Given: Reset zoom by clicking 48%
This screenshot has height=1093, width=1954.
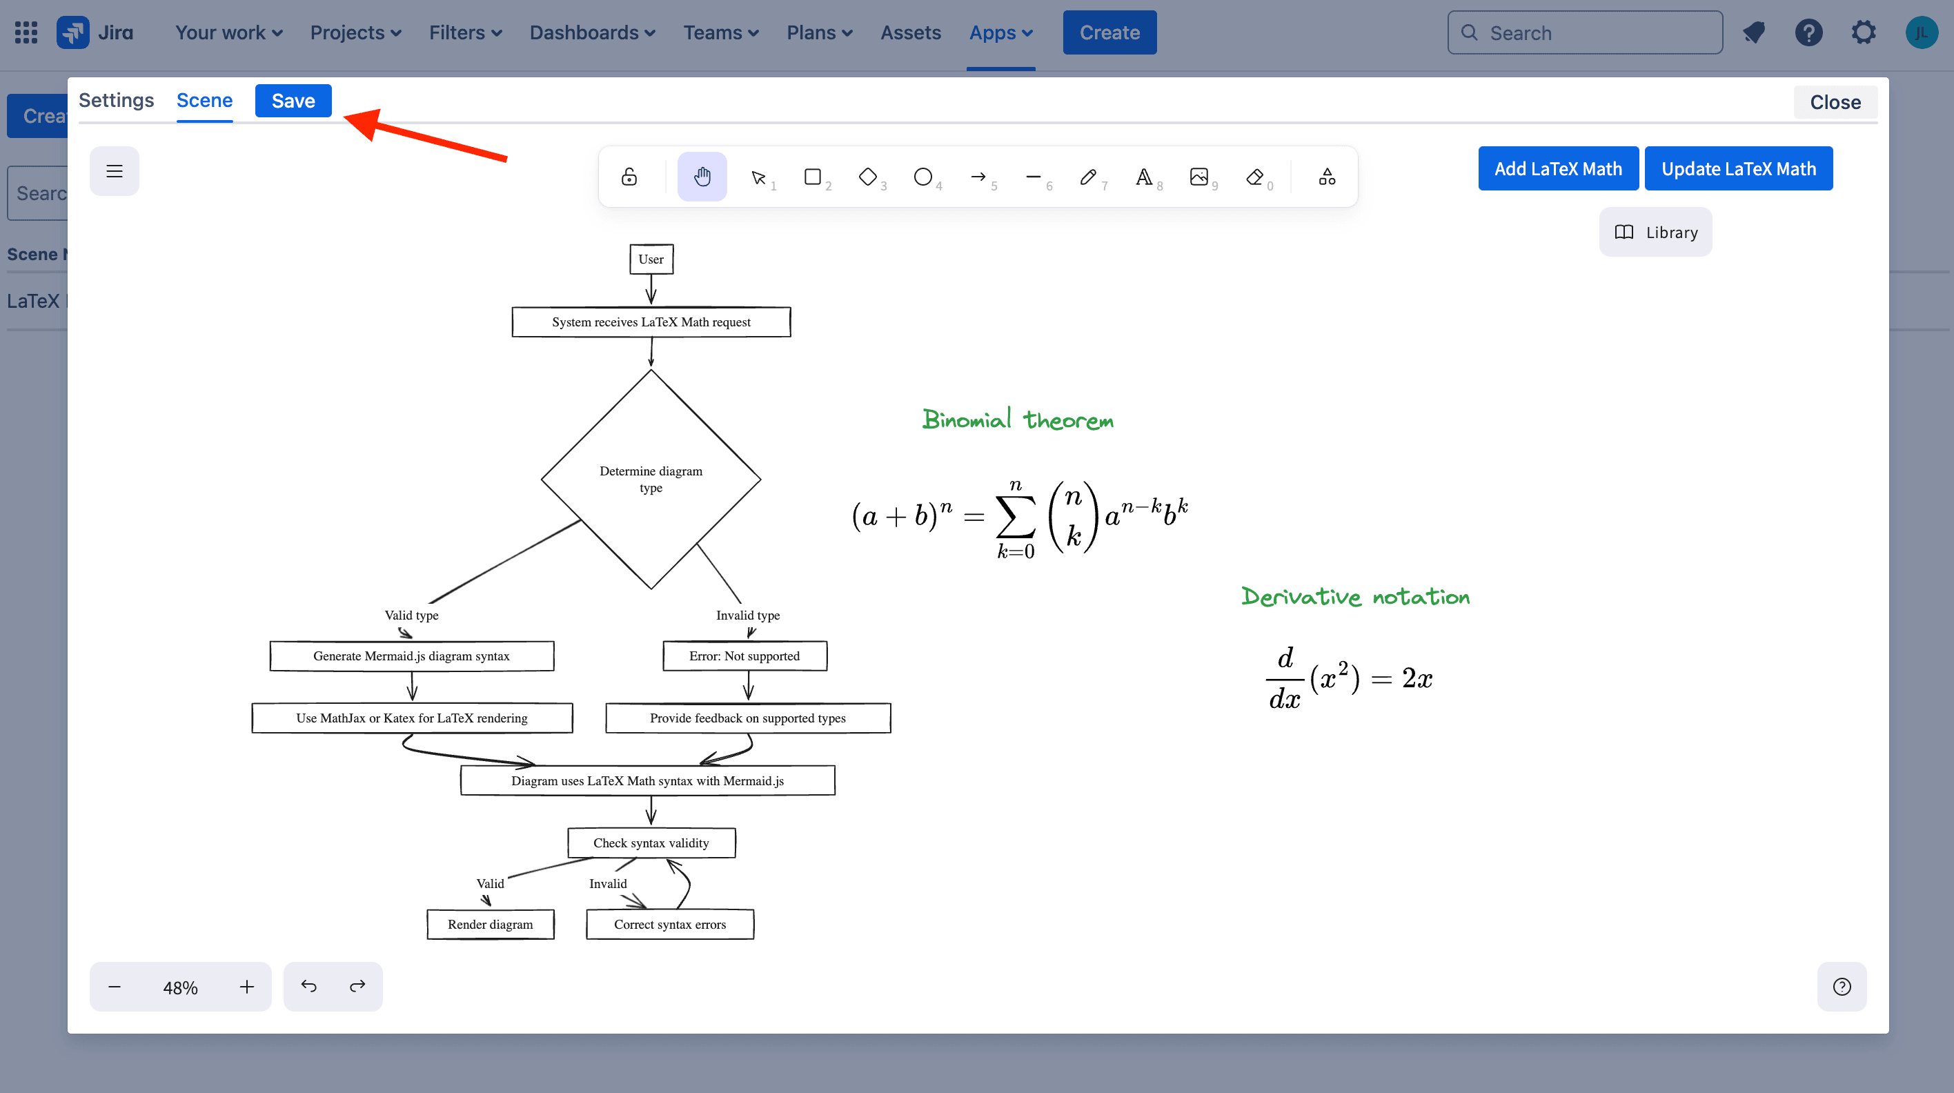Looking at the screenshot, I should click(x=181, y=987).
